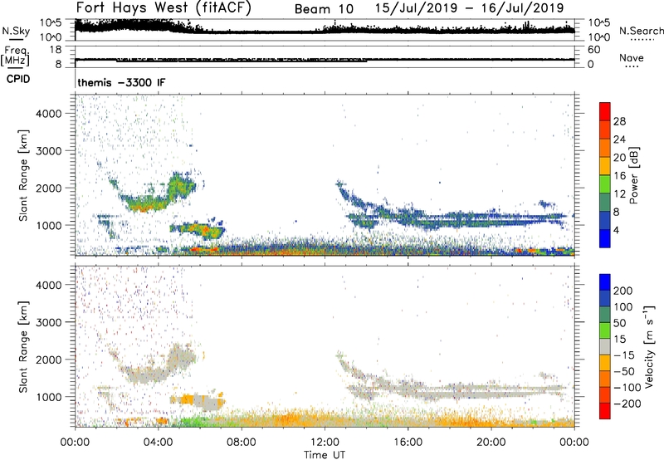Click the "16:00" time tick label
Image resolution: width=664 pixels, height=460 pixels.
(408, 443)
